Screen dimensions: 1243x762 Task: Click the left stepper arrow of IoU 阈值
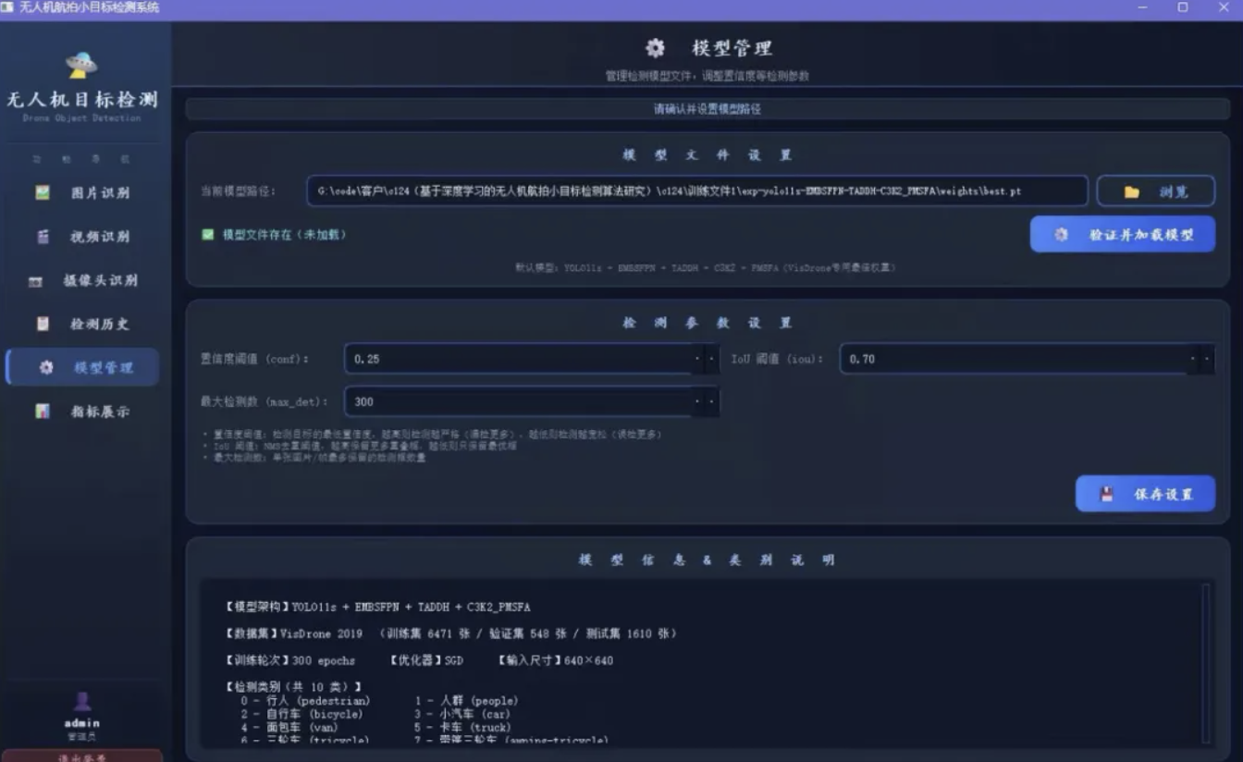pos(1193,359)
